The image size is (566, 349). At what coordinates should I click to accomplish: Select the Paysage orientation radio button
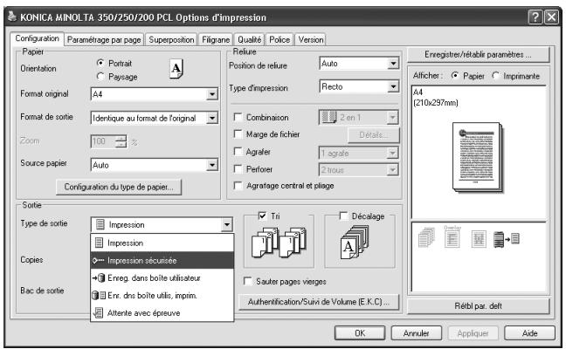coord(100,77)
